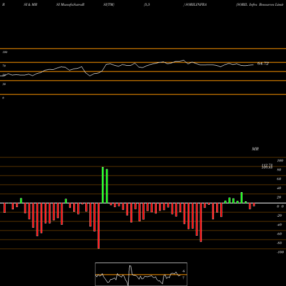Click the MR axis label 80
The height and width of the screenshot is (286, 286).
point(279,170)
